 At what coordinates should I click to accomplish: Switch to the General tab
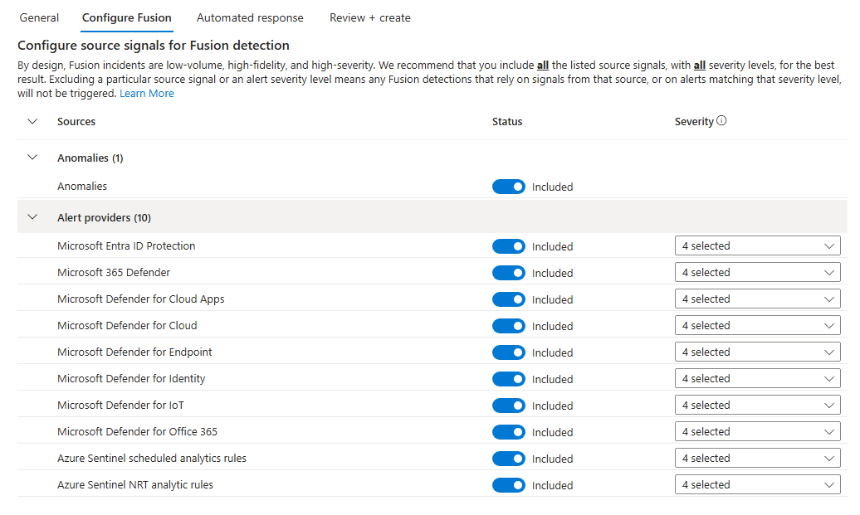tap(39, 17)
